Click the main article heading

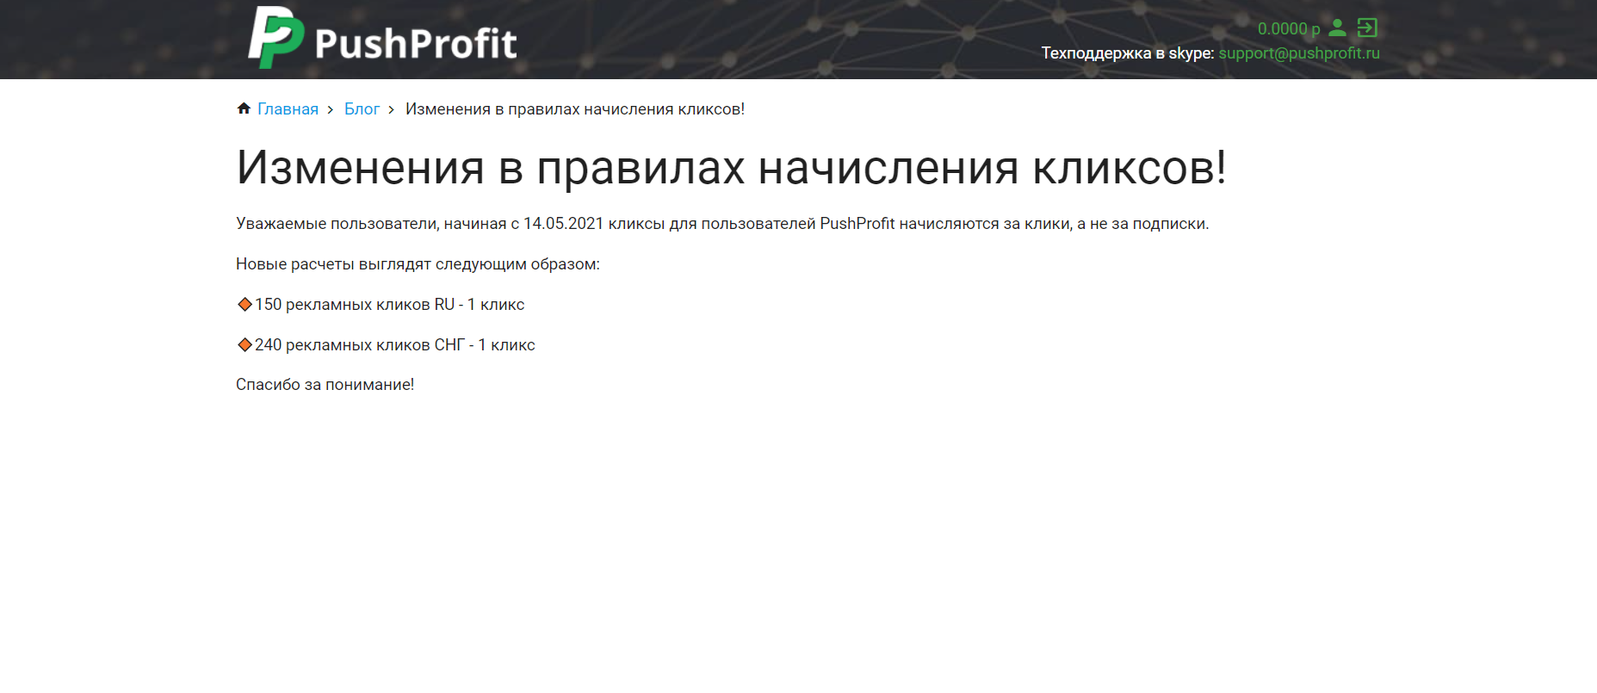point(730,167)
